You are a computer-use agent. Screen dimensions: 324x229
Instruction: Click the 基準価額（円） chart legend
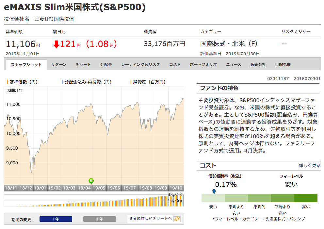[x=22, y=82]
